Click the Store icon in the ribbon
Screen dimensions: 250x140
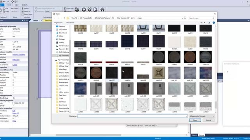(x=77, y=9)
